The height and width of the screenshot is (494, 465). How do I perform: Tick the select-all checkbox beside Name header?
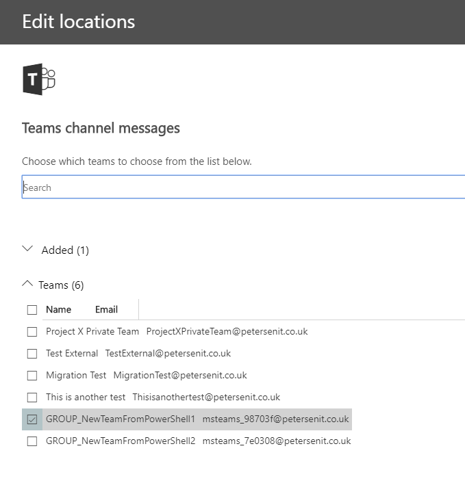(x=32, y=310)
